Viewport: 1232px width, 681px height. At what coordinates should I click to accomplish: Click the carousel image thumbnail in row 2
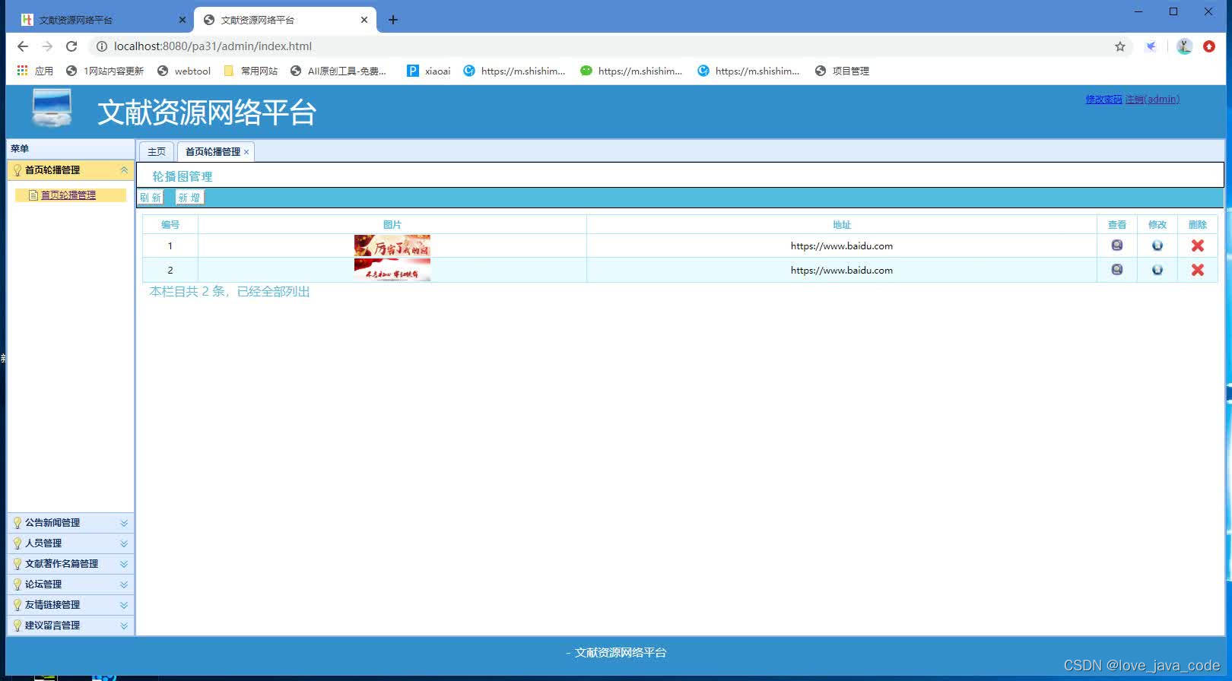(392, 270)
